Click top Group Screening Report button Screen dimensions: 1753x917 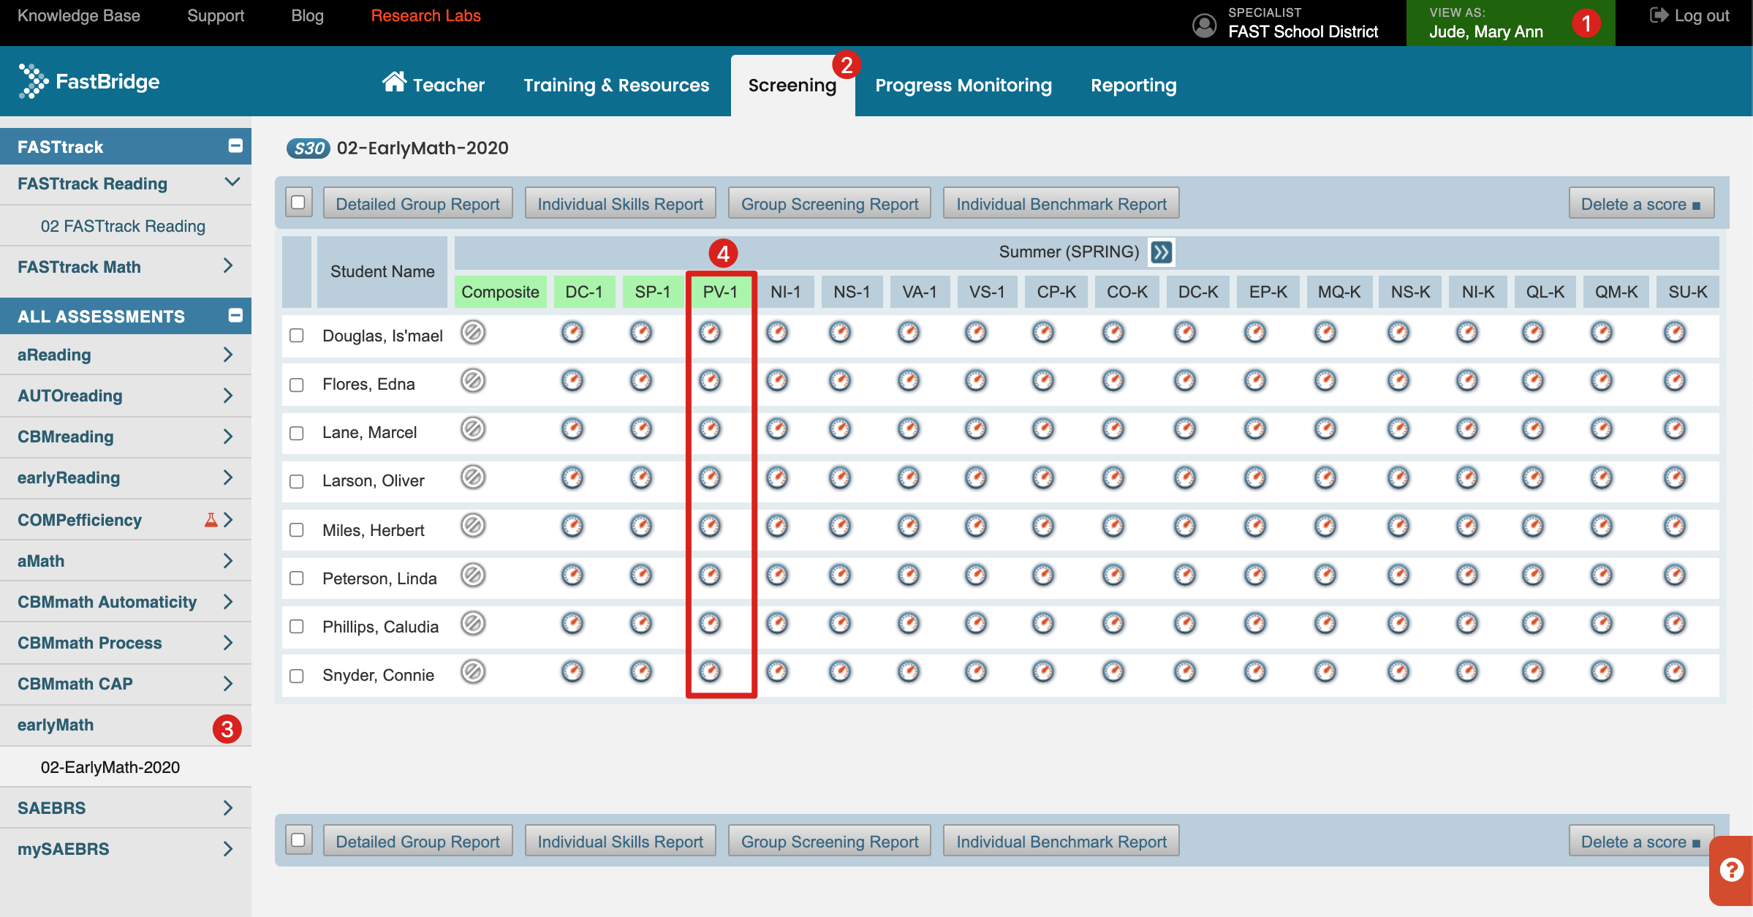point(830,203)
